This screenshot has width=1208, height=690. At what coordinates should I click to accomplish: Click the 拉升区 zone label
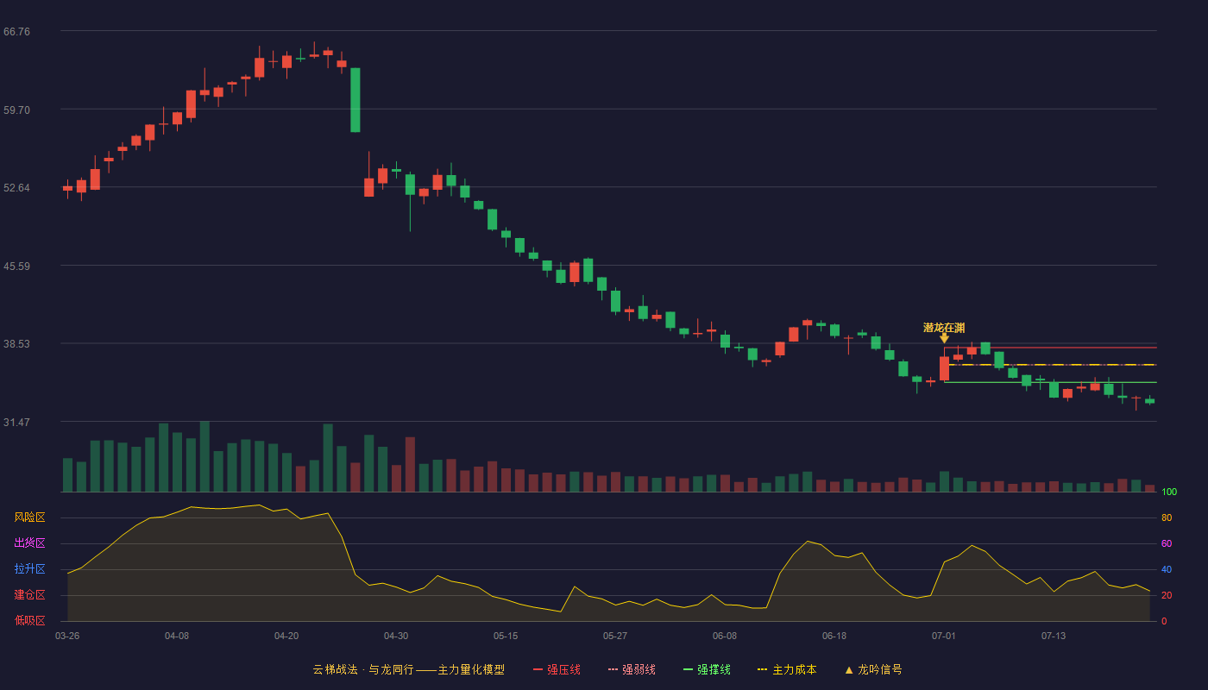[29, 569]
